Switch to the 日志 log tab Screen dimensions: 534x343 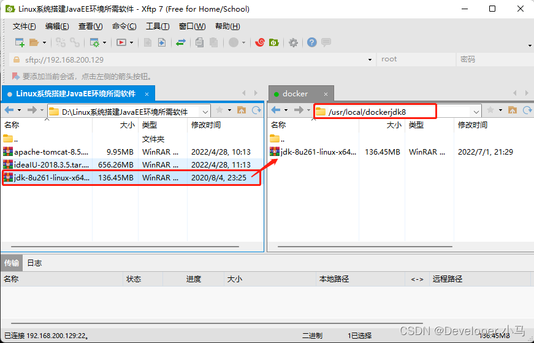click(x=34, y=263)
